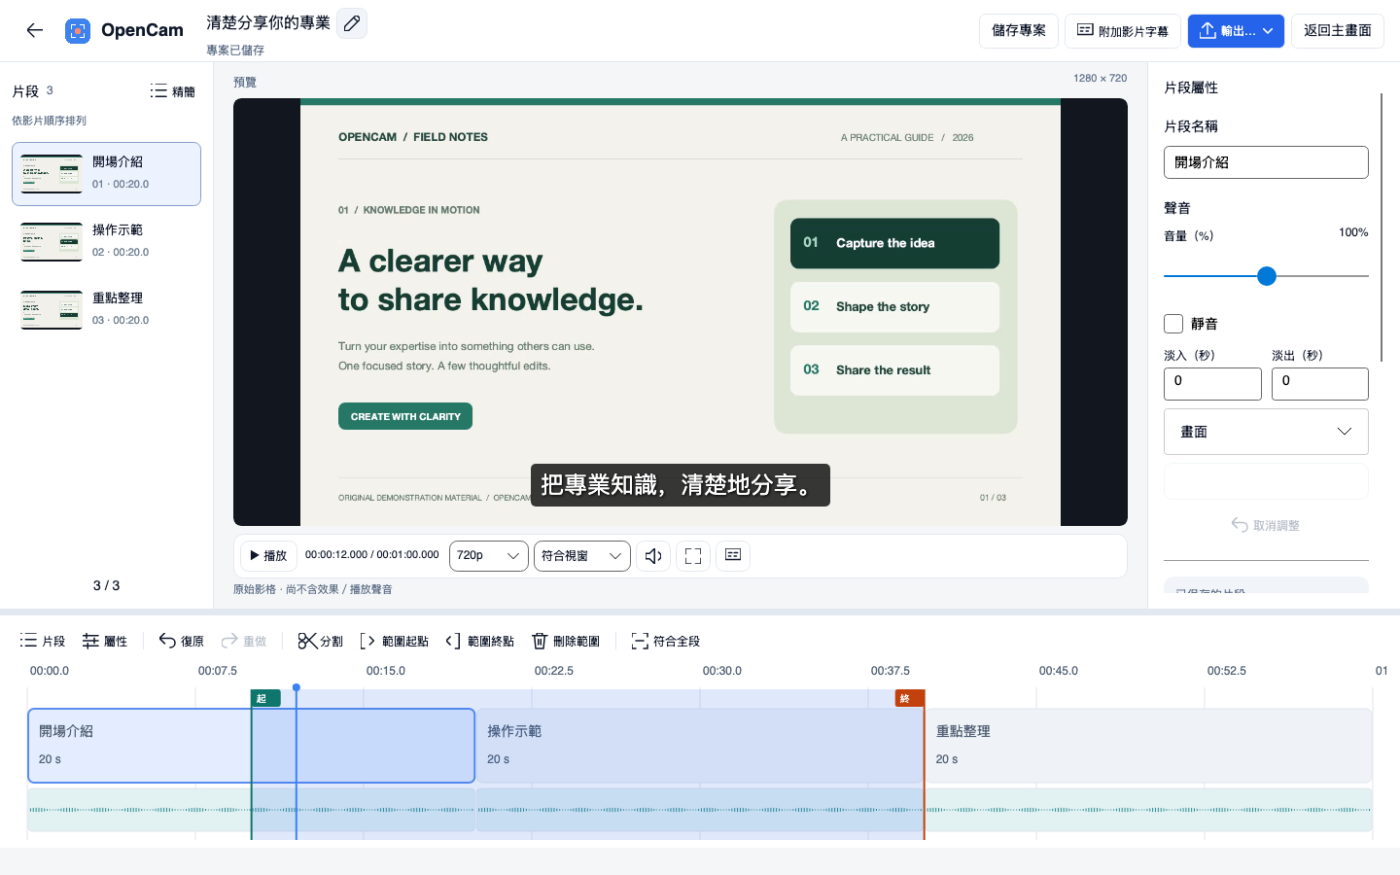Click 返回主畫面 button
The width and height of the screenshot is (1400, 875).
(x=1338, y=31)
